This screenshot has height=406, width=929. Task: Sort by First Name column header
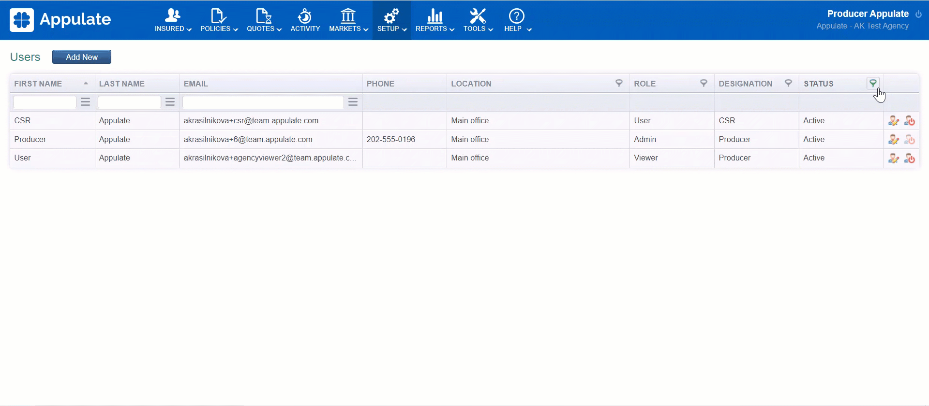(38, 84)
